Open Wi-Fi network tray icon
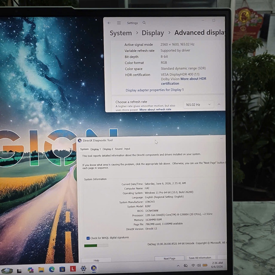This screenshot has height=275, width=275. pyautogui.click(x=193, y=265)
